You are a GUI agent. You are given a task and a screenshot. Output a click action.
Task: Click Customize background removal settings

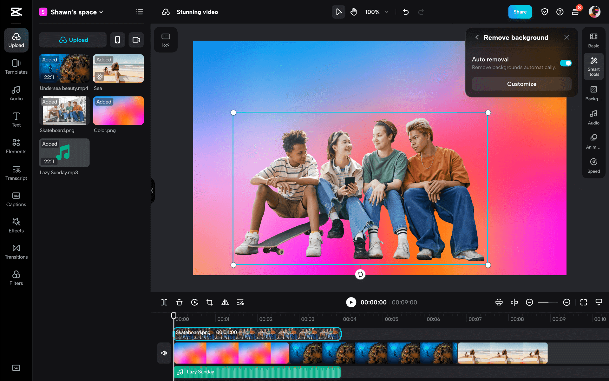tap(521, 84)
